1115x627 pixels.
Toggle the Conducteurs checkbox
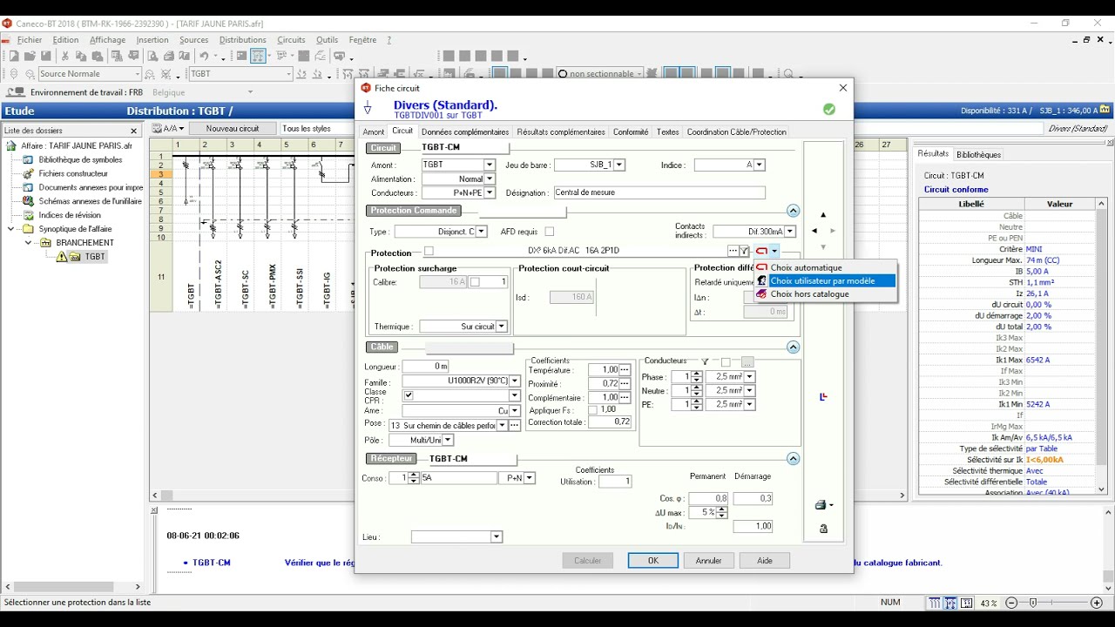(x=726, y=362)
